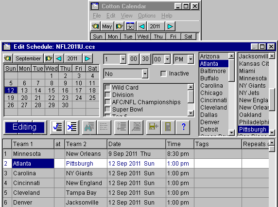Select day 25 in September calendar
The width and height of the screenshot is (278, 207).
point(92,98)
